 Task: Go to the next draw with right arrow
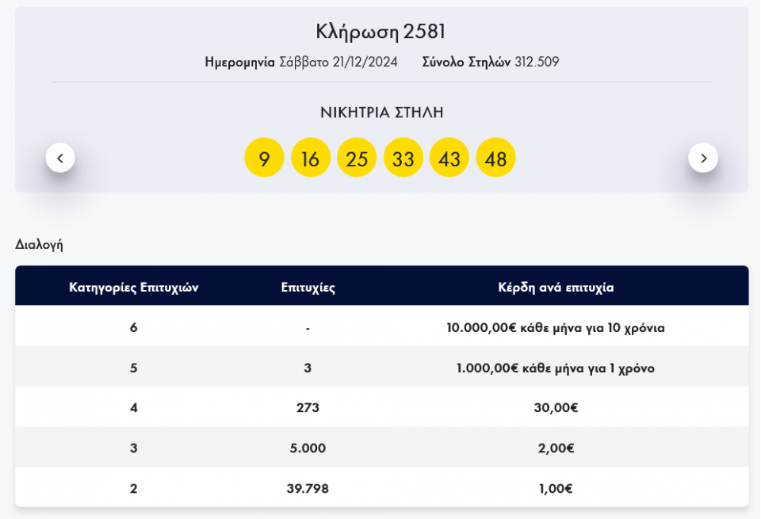pos(702,158)
